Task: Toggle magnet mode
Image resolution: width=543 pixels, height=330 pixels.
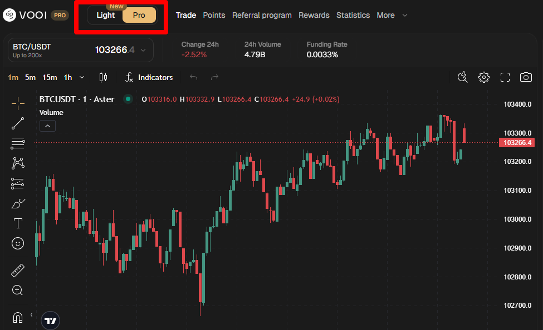Action: coord(18,317)
